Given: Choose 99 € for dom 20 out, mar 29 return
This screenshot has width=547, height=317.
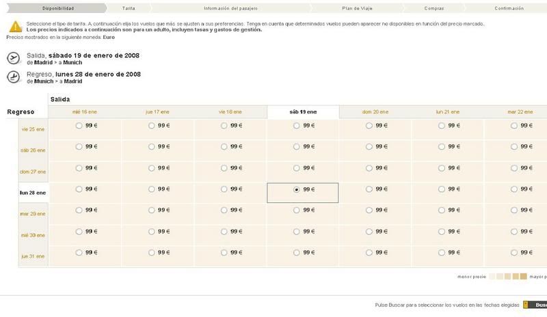Looking at the screenshot, I should click(369, 210).
